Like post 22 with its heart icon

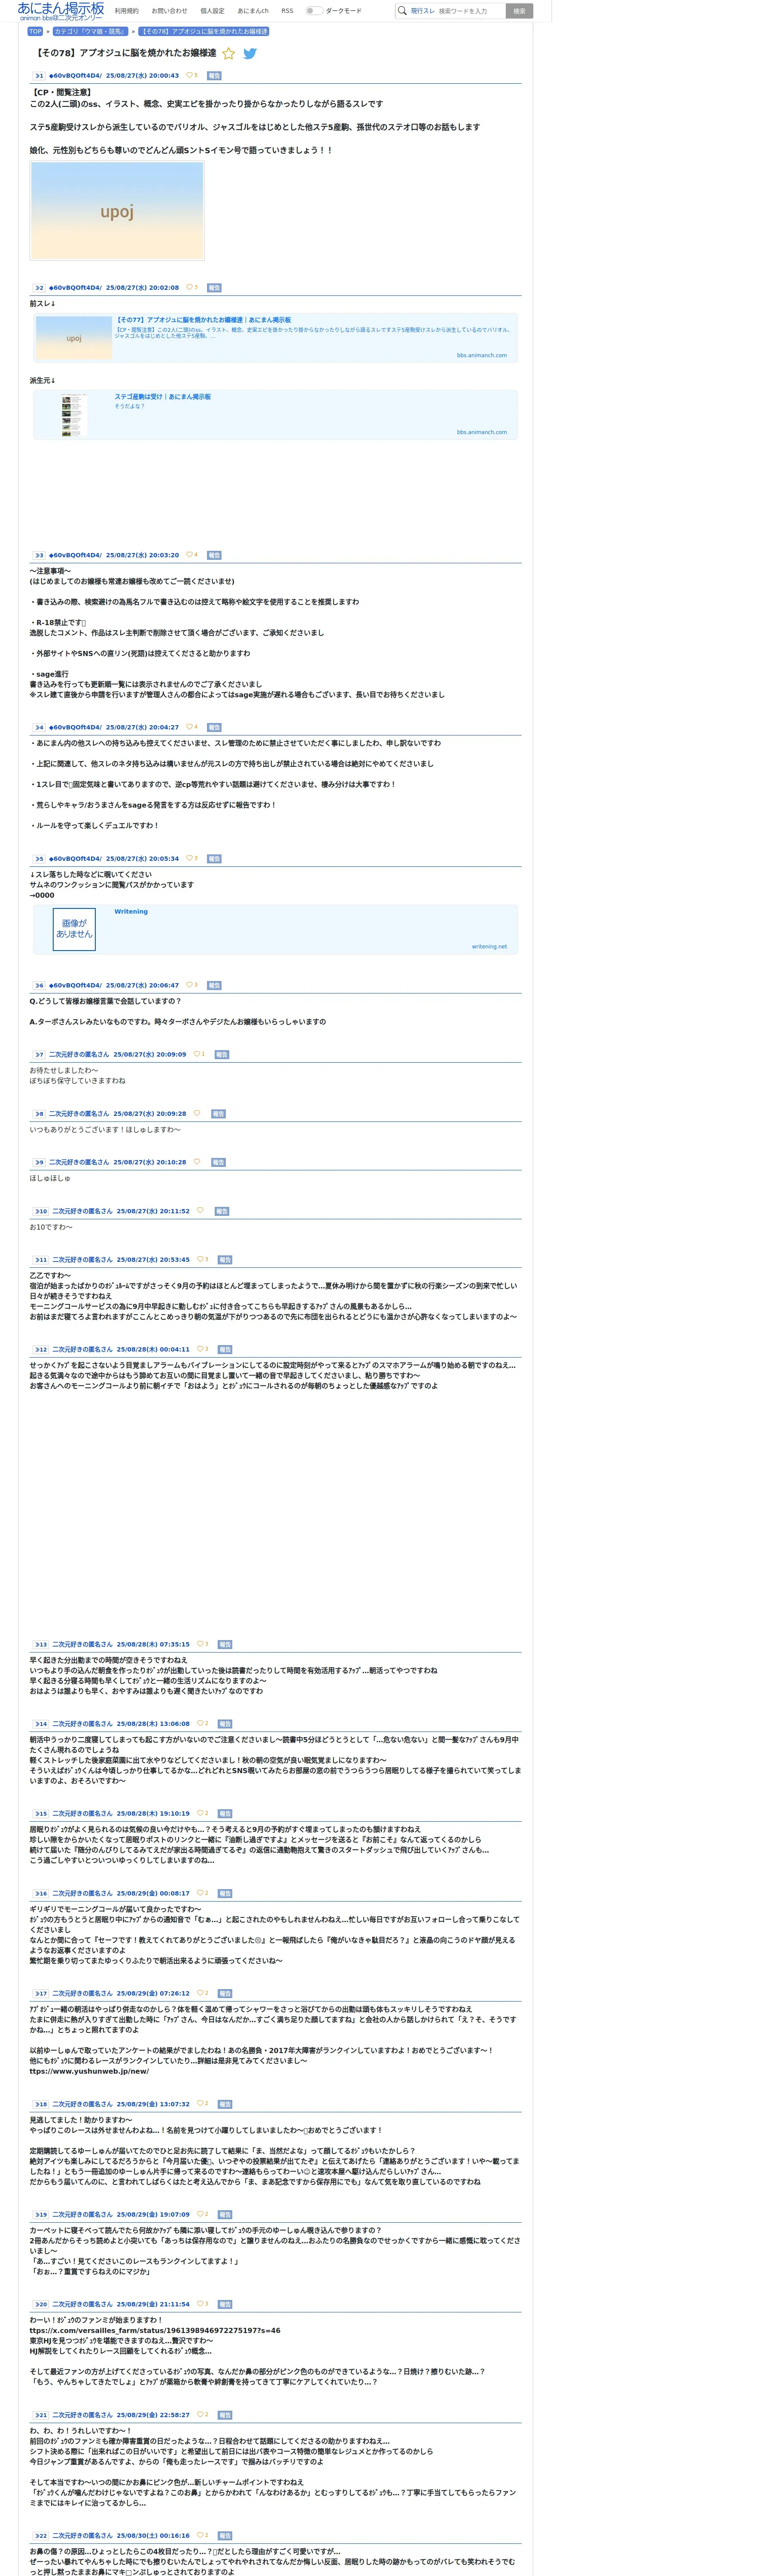200,2535
